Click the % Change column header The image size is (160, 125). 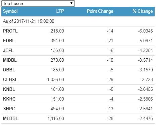click(x=143, y=11)
